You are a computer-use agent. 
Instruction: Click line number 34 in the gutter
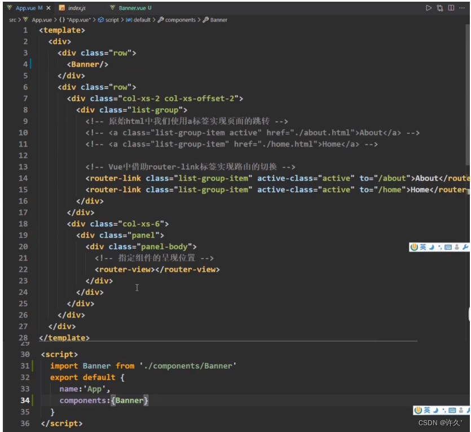click(25, 400)
